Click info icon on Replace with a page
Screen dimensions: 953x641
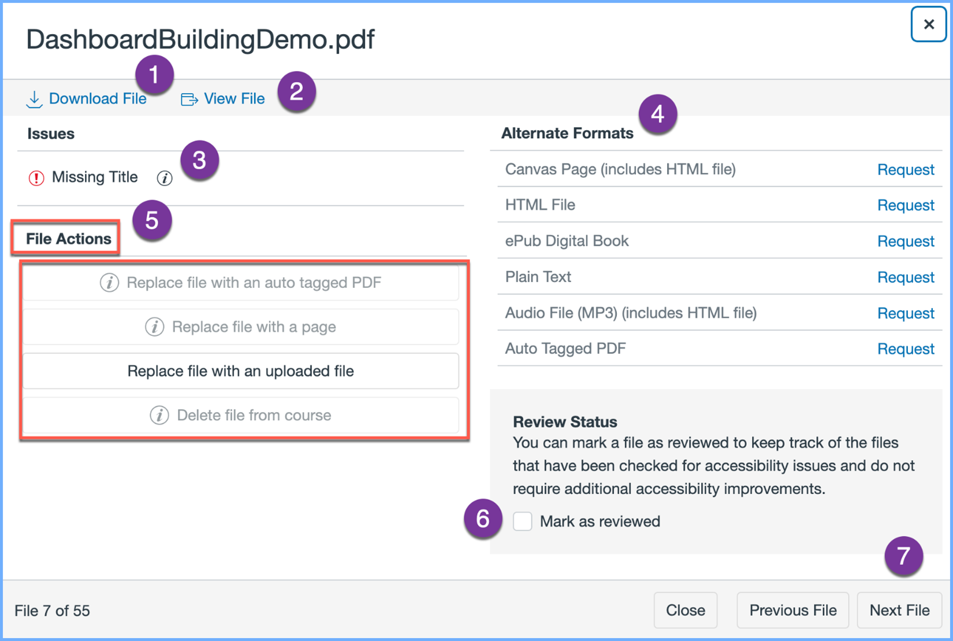pos(154,327)
